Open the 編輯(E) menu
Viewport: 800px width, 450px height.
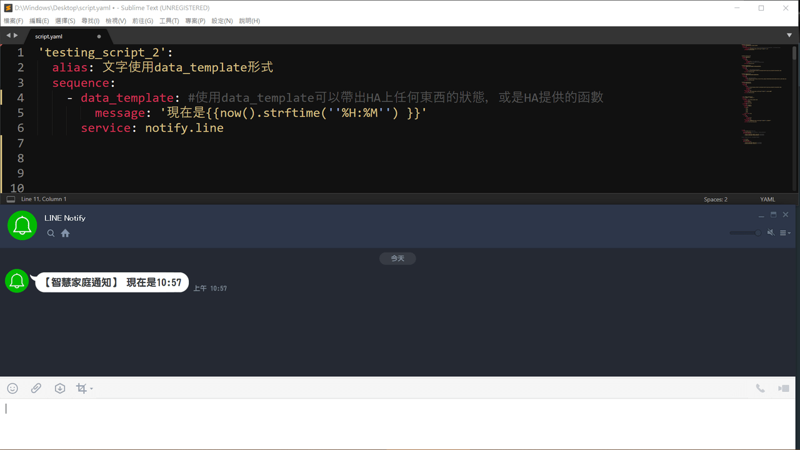[39, 21]
